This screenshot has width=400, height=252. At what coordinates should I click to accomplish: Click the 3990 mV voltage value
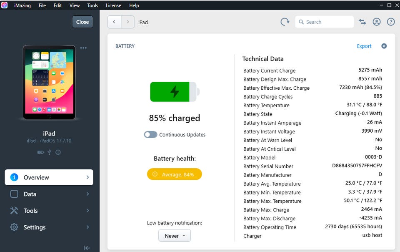point(372,131)
